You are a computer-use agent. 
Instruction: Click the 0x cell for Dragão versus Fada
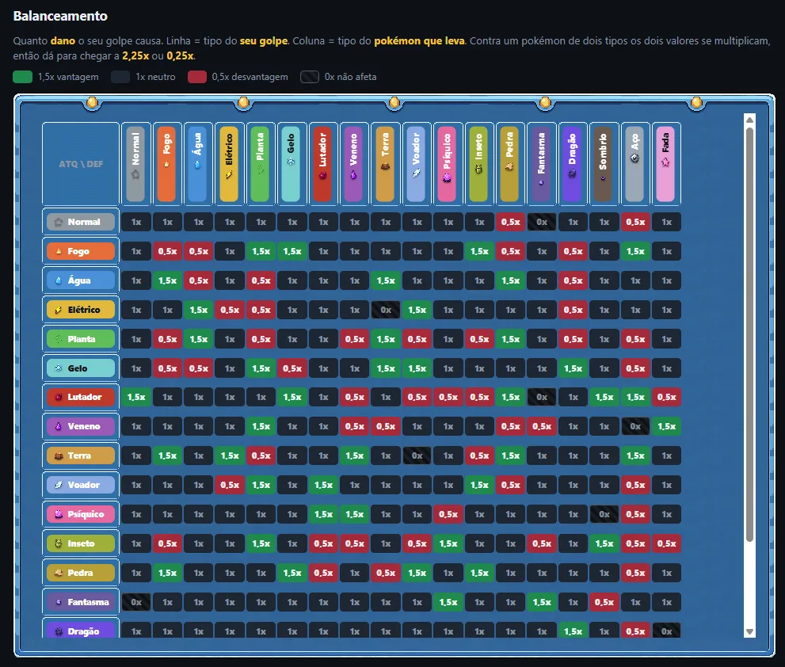[666, 631]
